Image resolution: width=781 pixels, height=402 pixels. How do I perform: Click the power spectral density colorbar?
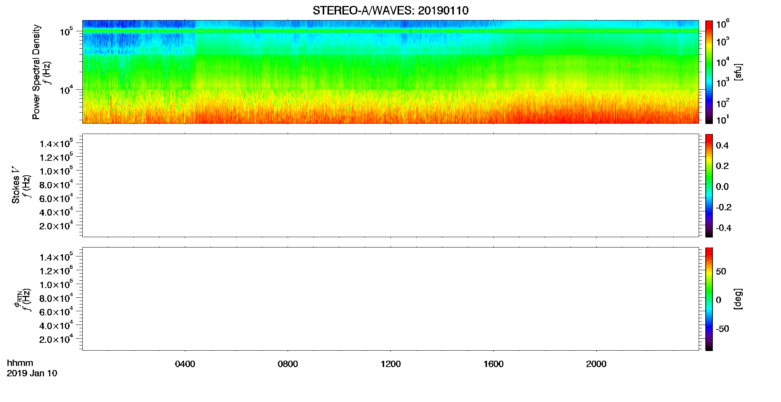coord(709,72)
